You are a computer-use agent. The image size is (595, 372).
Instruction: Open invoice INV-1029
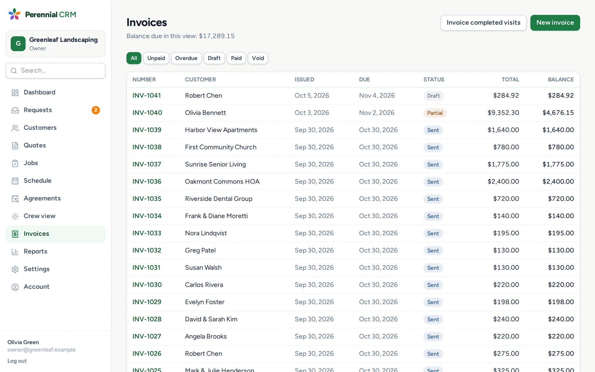pos(147,302)
